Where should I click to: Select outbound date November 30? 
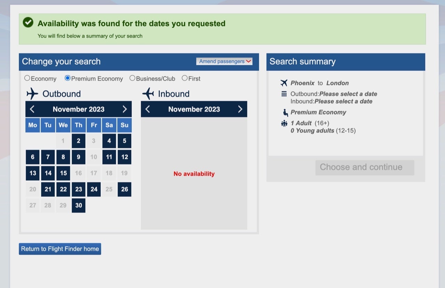(x=79, y=205)
